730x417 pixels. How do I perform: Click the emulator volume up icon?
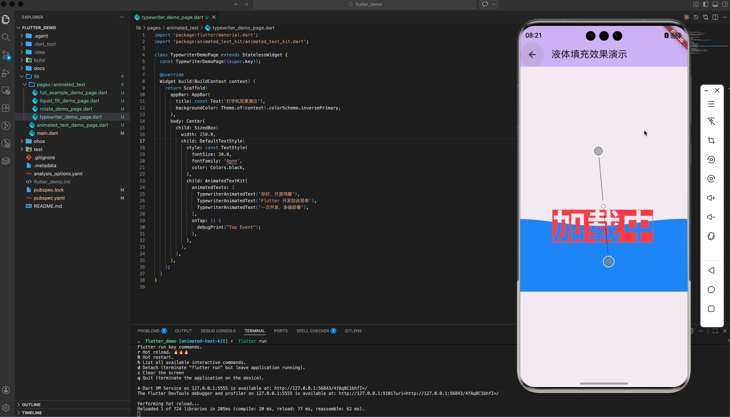pos(711,198)
